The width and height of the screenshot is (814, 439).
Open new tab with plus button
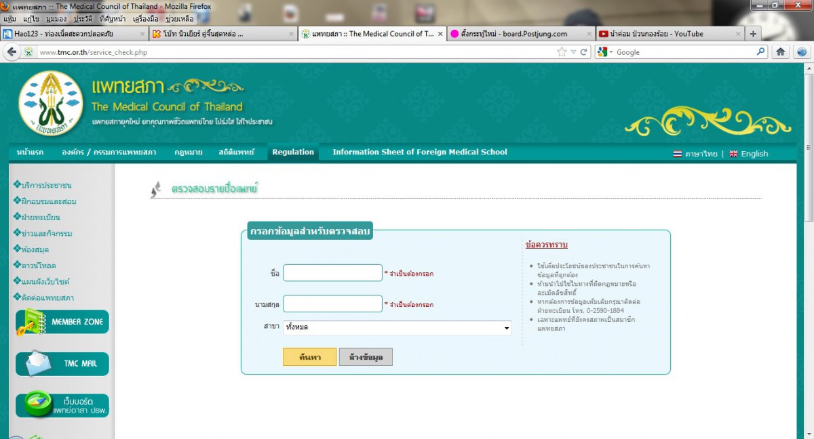[753, 34]
